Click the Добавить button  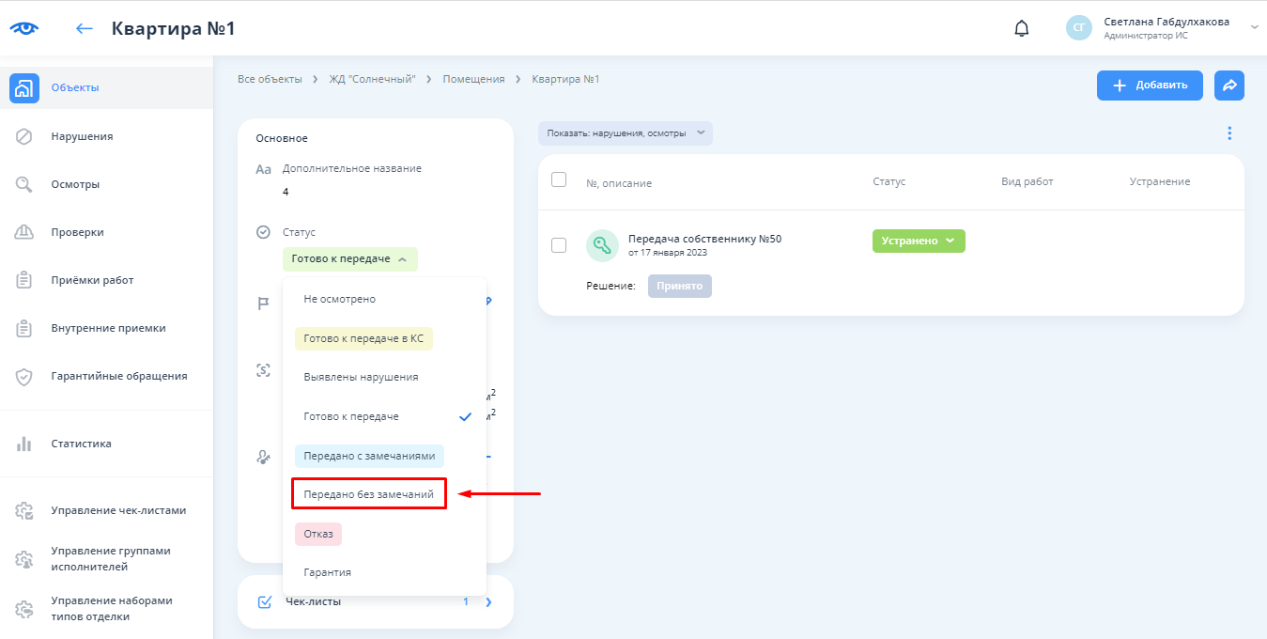point(1150,85)
